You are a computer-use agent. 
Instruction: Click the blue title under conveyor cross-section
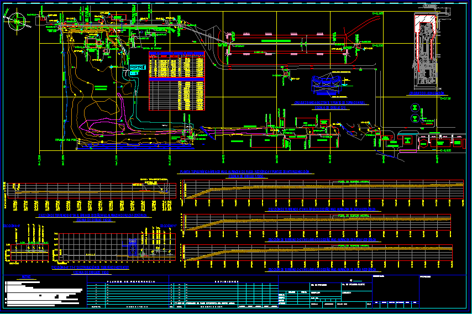tap(331, 105)
